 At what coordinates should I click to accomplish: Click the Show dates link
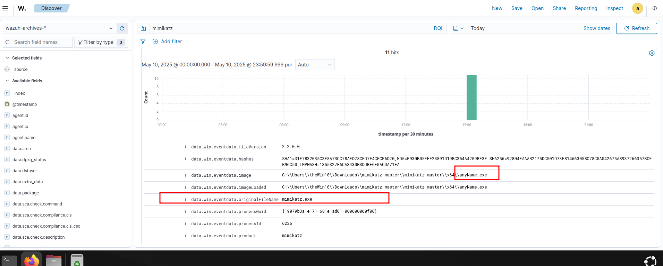click(x=596, y=28)
